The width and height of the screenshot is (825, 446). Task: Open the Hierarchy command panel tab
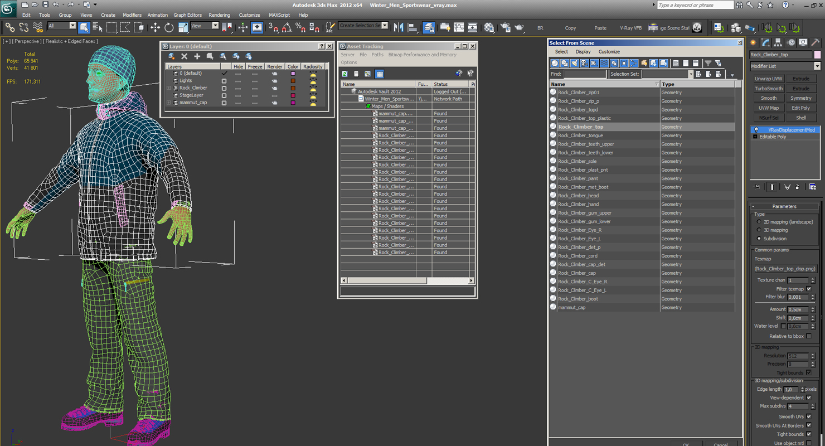[x=779, y=42]
